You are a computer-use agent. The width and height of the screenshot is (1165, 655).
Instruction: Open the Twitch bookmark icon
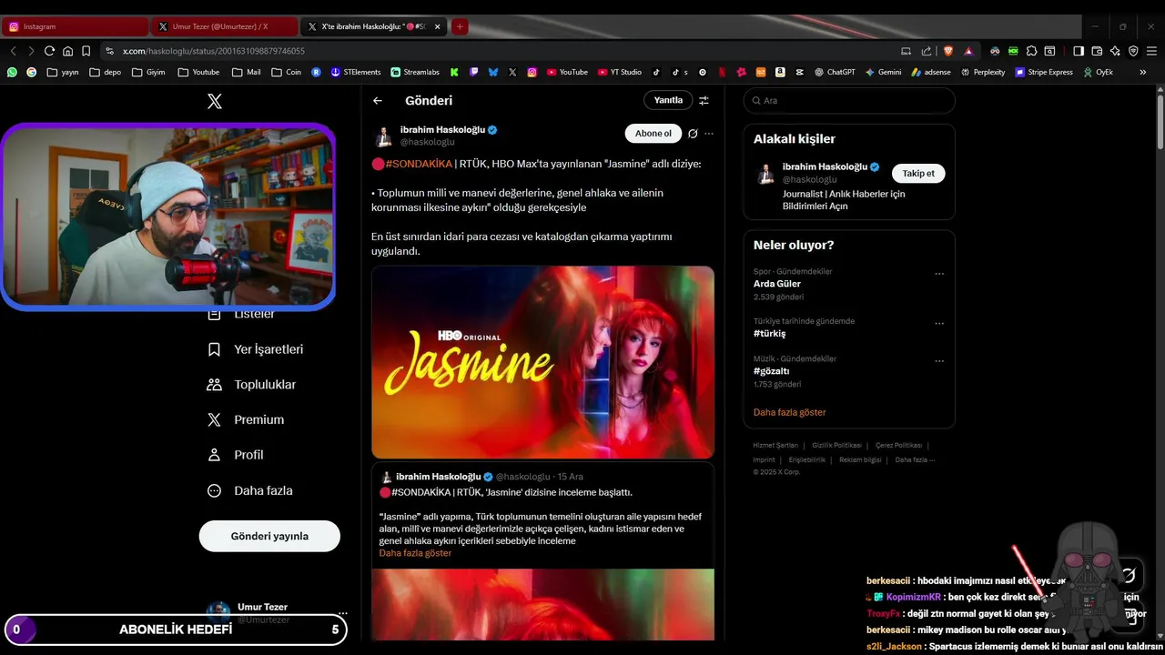click(x=474, y=72)
